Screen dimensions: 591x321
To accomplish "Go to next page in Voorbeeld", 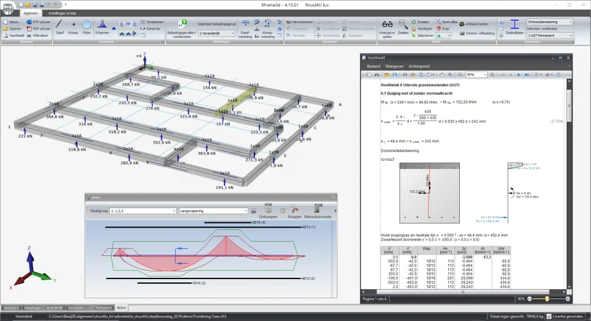I will pyautogui.click(x=519, y=74).
